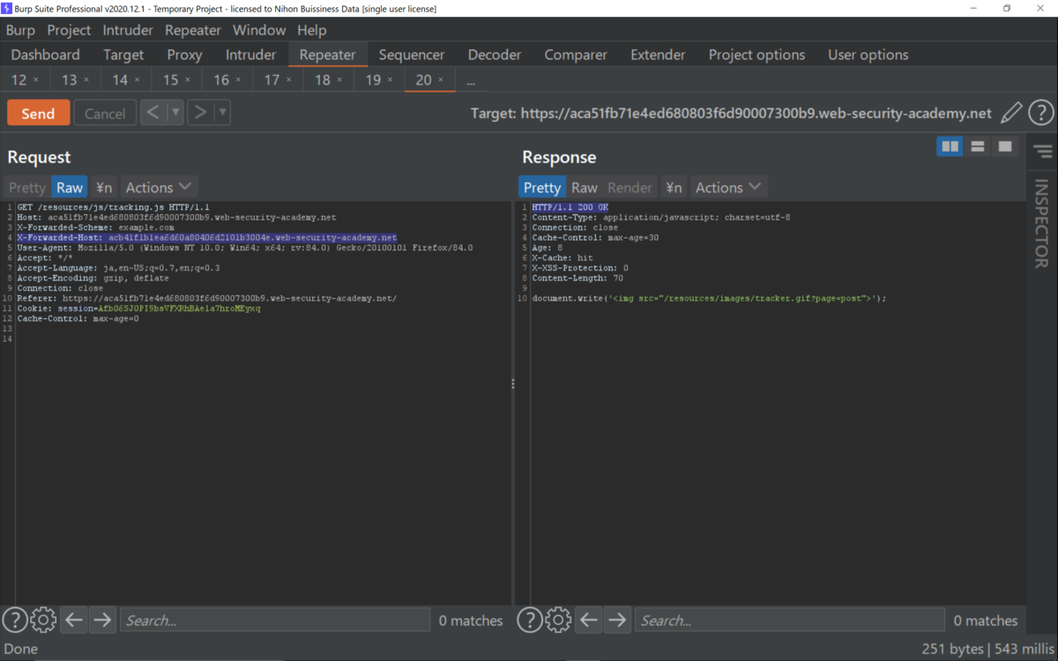The image size is (1058, 661).
Task: Open the Burp menu
Action: pos(20,30)
